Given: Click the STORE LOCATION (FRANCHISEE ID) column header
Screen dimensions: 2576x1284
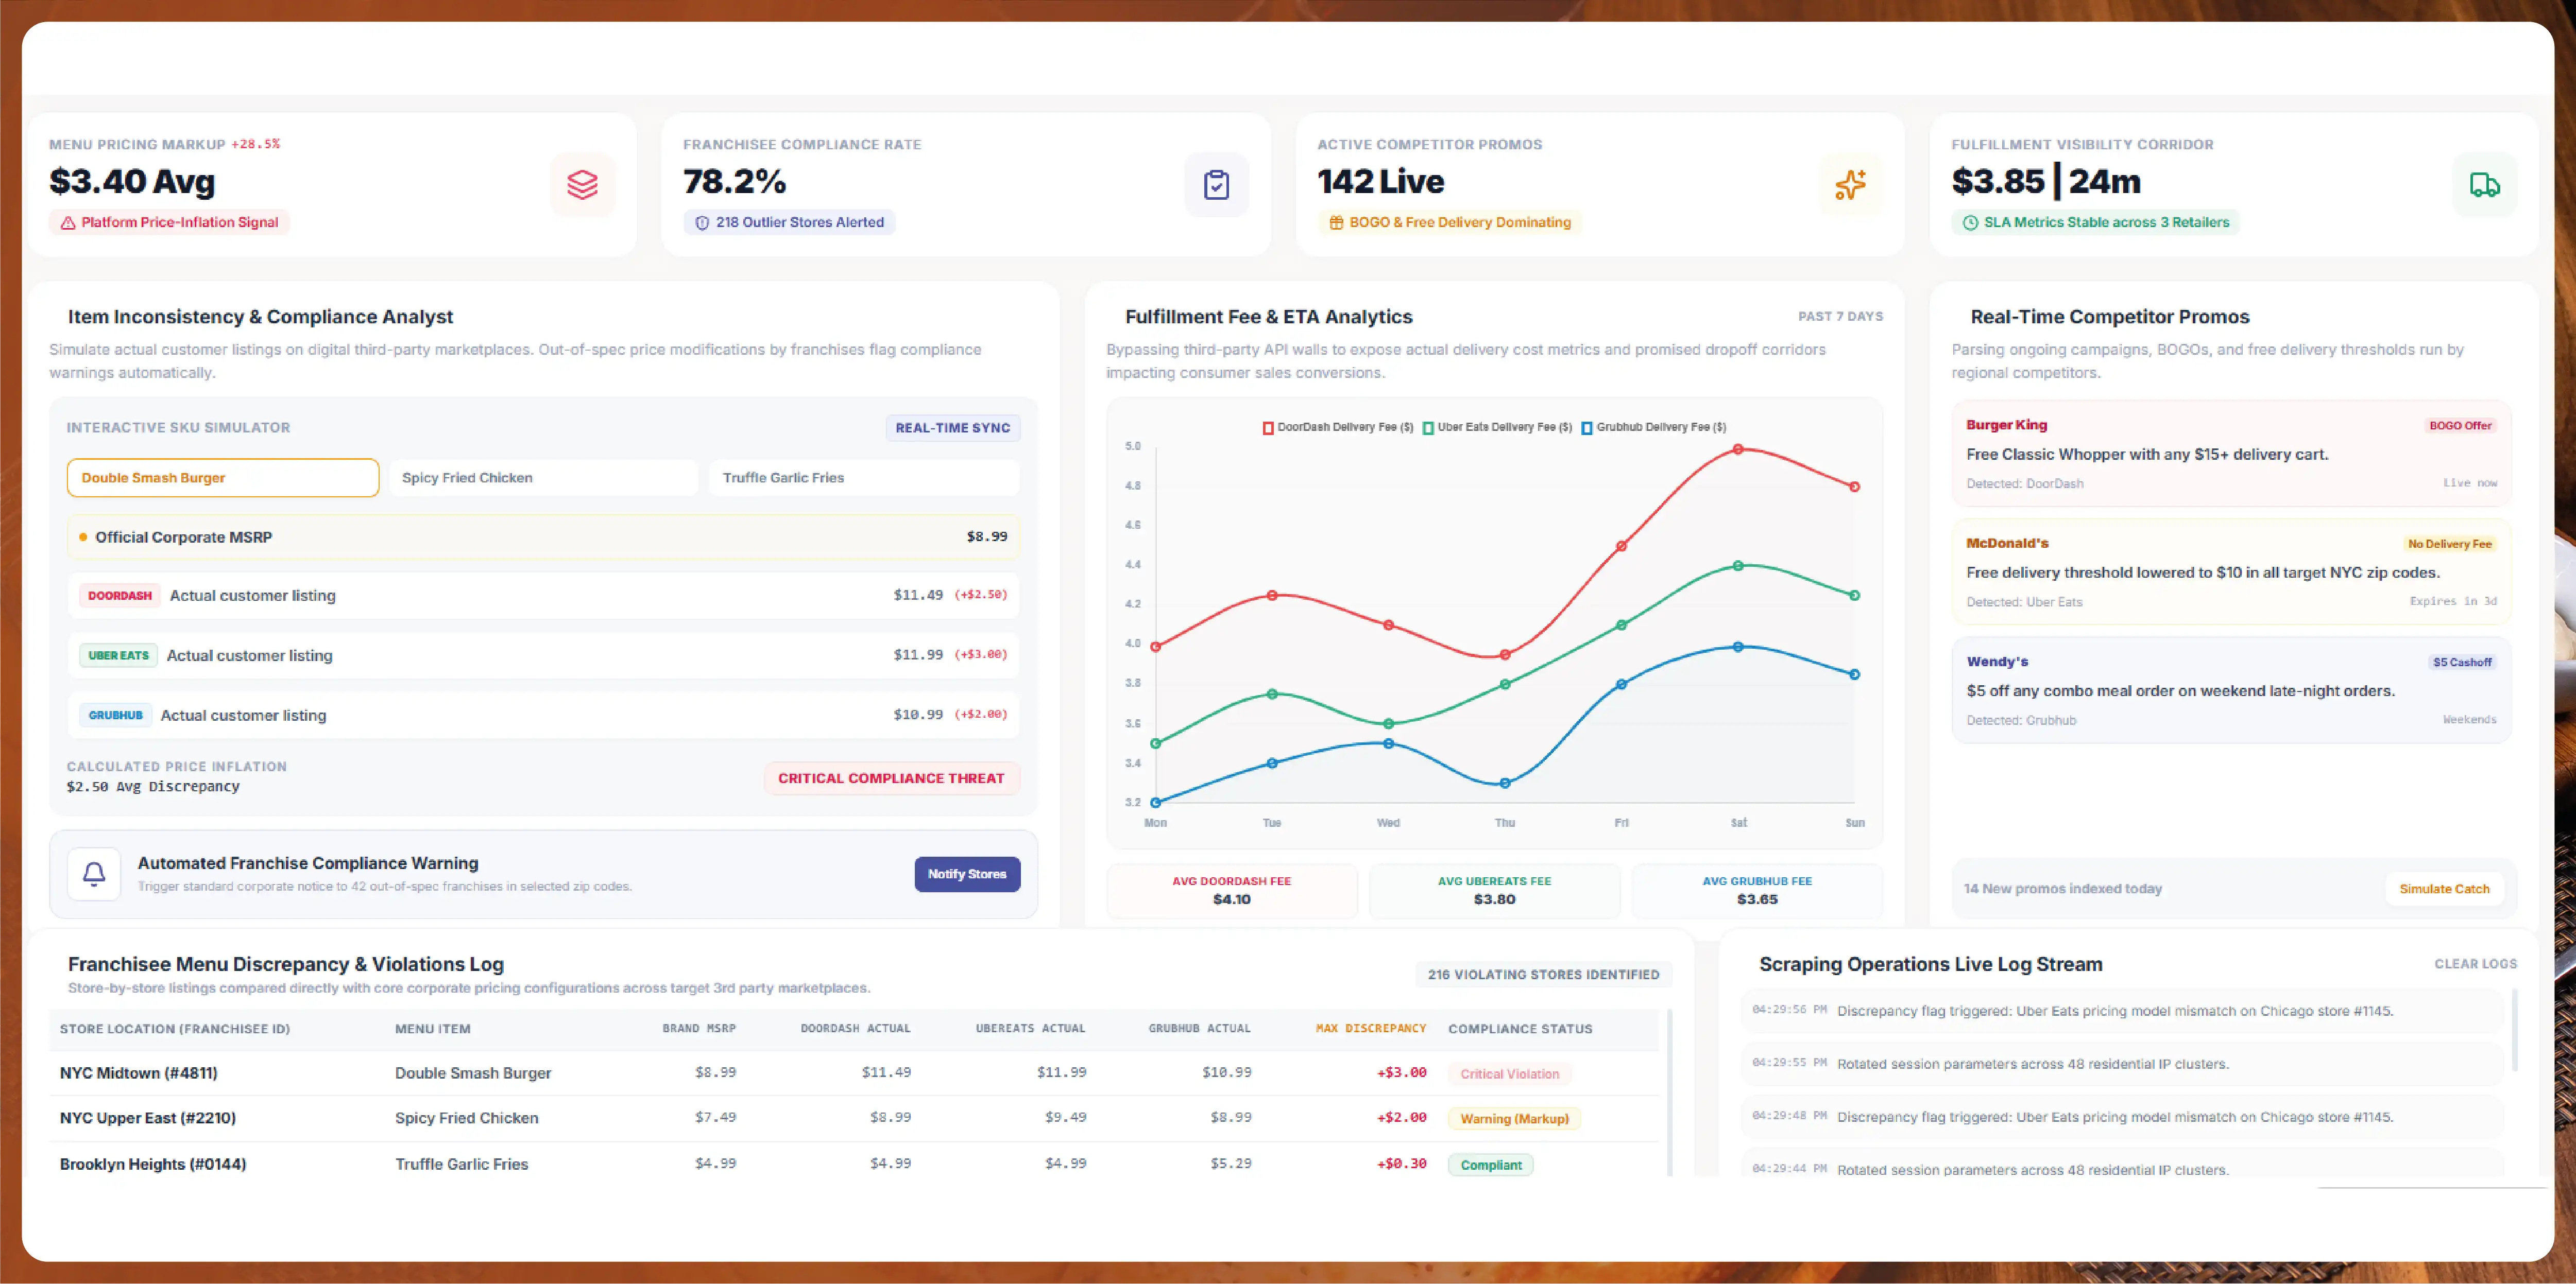Looking at the screenshot, I should point(175,1029).
